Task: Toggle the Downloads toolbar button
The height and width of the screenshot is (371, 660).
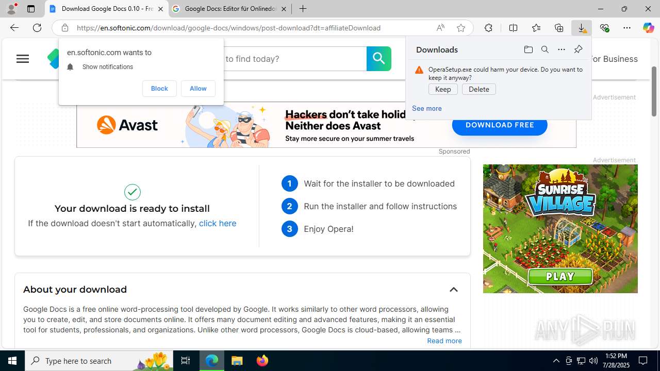Action: tap(582, 28)
